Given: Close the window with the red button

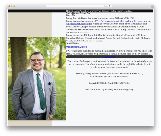Looking at the screenshot, I should [9, 6].
